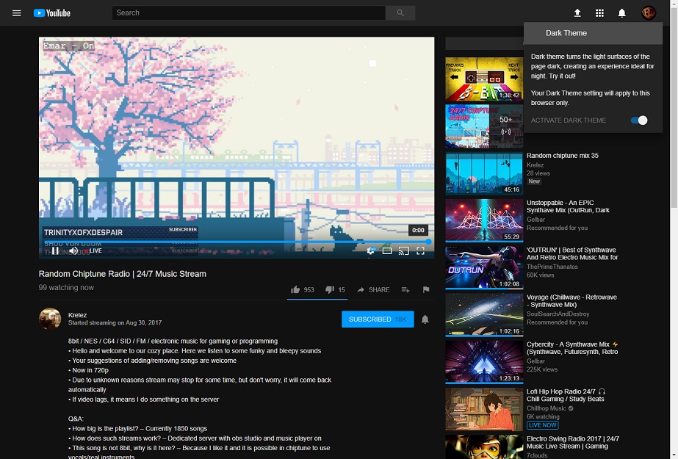Screen dimensions: 678x459
Task: Open the YouTube apps grid
Action: [x=599, y=13]
